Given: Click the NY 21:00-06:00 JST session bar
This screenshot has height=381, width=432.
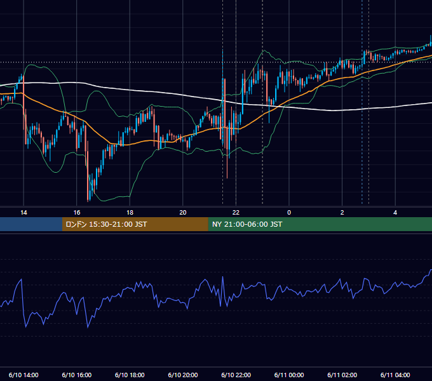Looking at the screenshot, I should tap(320, 224).
